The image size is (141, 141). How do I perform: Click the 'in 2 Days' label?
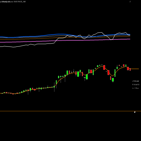point(135,88)
